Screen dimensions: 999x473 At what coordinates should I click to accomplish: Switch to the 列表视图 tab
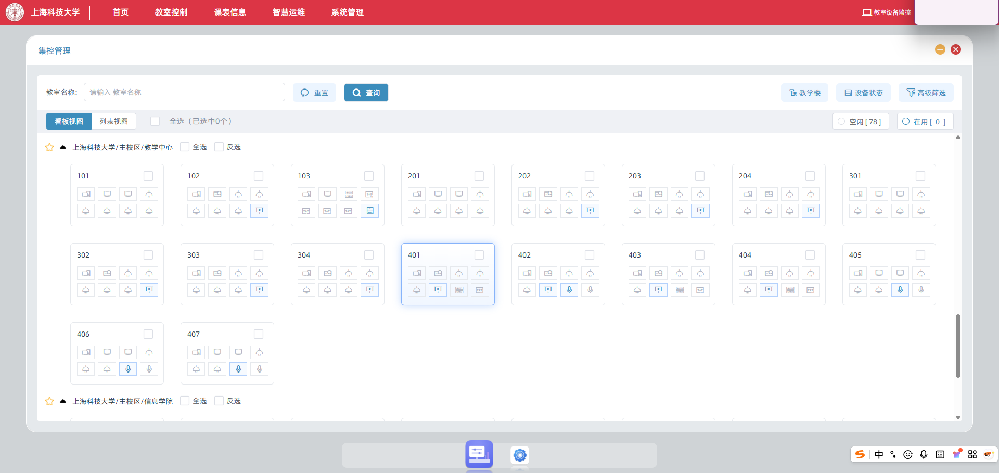[x=113, y=121]
